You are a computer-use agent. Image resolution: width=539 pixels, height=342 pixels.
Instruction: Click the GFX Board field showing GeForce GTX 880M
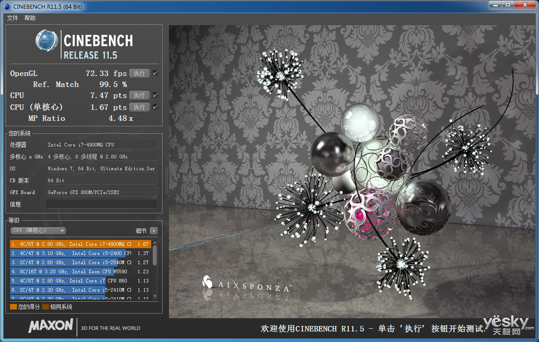point(102,192)
